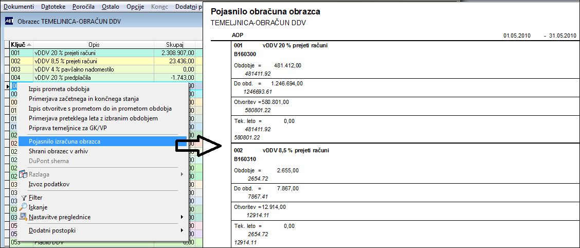Select row 001 key cell
Screen dimensions: 580x248
(22, 53)
